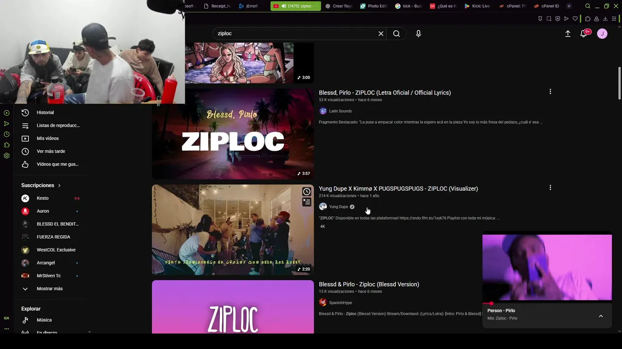The height and width of the screenshot is (349, 622).
Task: Click the pin icon in toolbar
Action: [540, 19]
